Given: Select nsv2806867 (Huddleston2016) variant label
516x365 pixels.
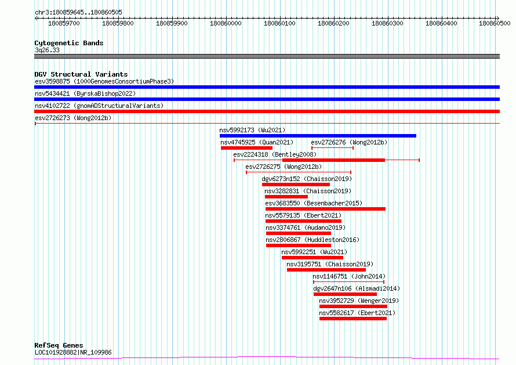Looking at the screenshot, I should tap(312, 240).
